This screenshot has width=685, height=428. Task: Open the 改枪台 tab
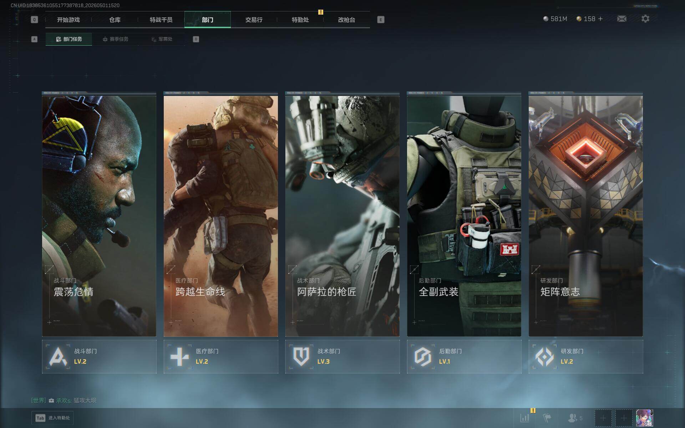(x=347, y=20)
